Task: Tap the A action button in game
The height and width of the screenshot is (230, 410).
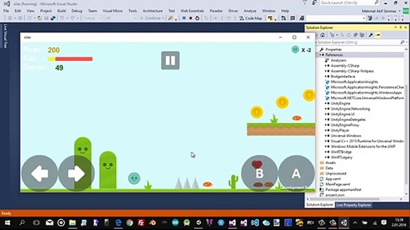Action: point(296,173)
